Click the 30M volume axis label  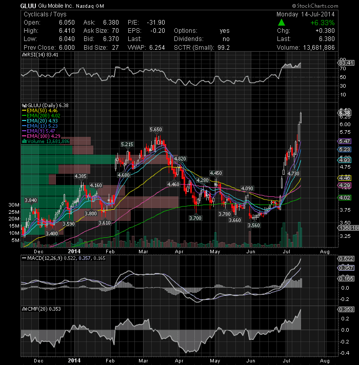coord(14,205)
